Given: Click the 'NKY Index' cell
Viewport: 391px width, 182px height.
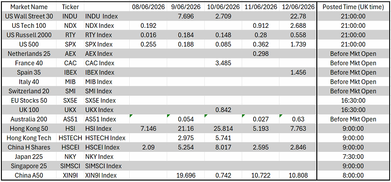Looking at the screenshot, I should pyautogui.click(x=107, y=157).
